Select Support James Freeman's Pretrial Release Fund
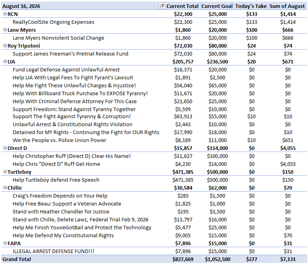Viewport: 308px width, 265px height. pos(71,54)
